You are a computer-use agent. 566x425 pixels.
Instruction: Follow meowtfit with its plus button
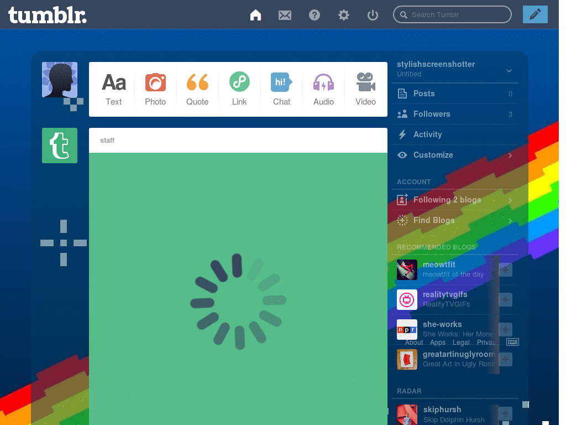coord(505,269)
